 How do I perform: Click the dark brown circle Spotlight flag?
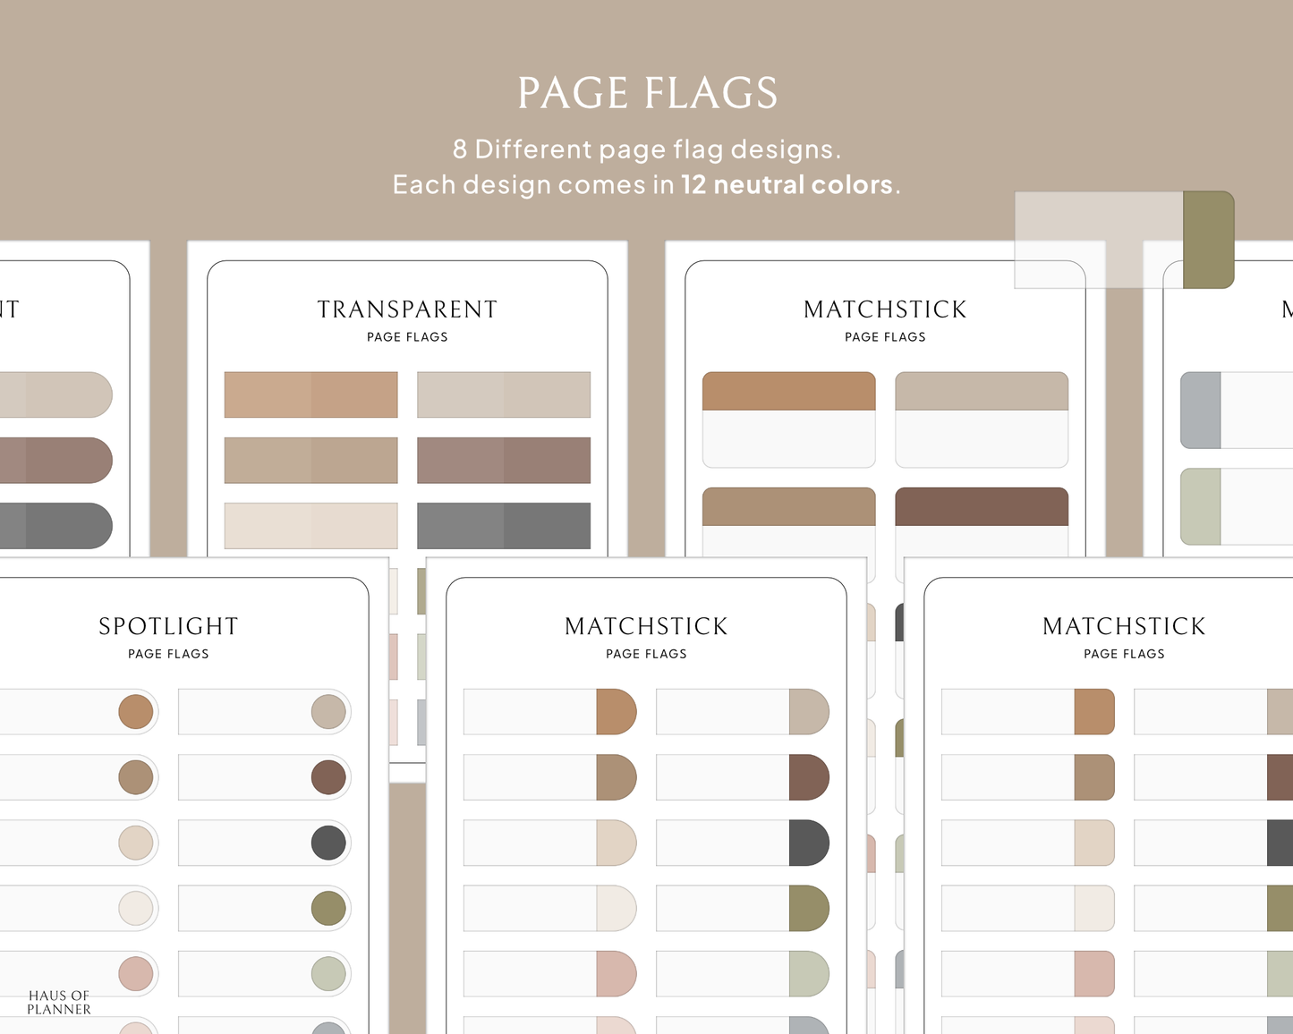tap(328, 777)
